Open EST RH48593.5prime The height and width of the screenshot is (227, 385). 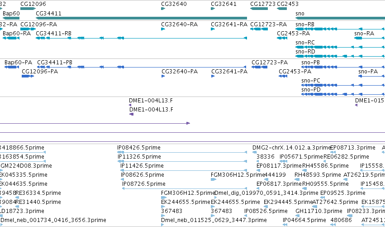[x=318, y=174]
